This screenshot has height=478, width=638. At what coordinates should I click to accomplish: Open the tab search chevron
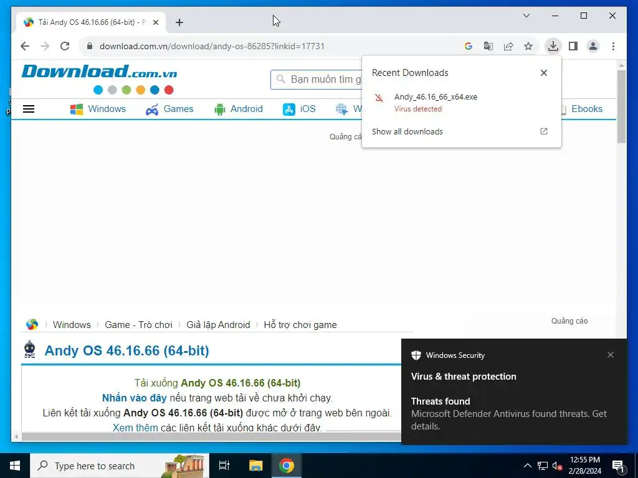(526, 16)
